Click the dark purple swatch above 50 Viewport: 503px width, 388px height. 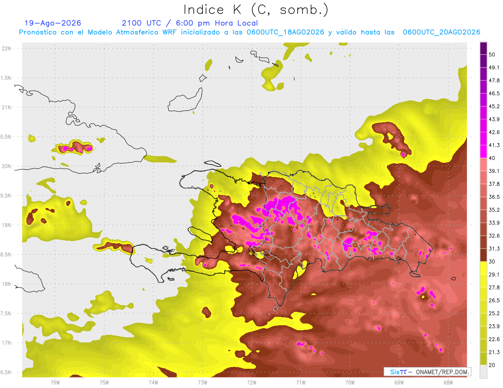(483, 48)
